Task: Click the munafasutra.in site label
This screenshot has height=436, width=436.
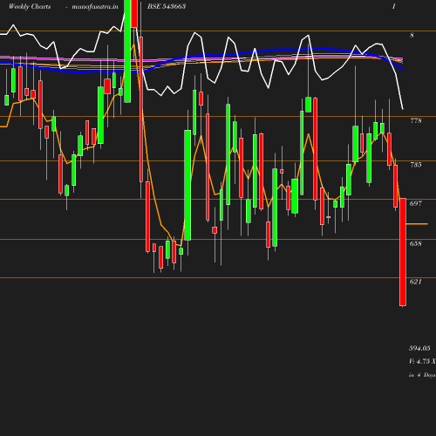Action: (95, 6)
